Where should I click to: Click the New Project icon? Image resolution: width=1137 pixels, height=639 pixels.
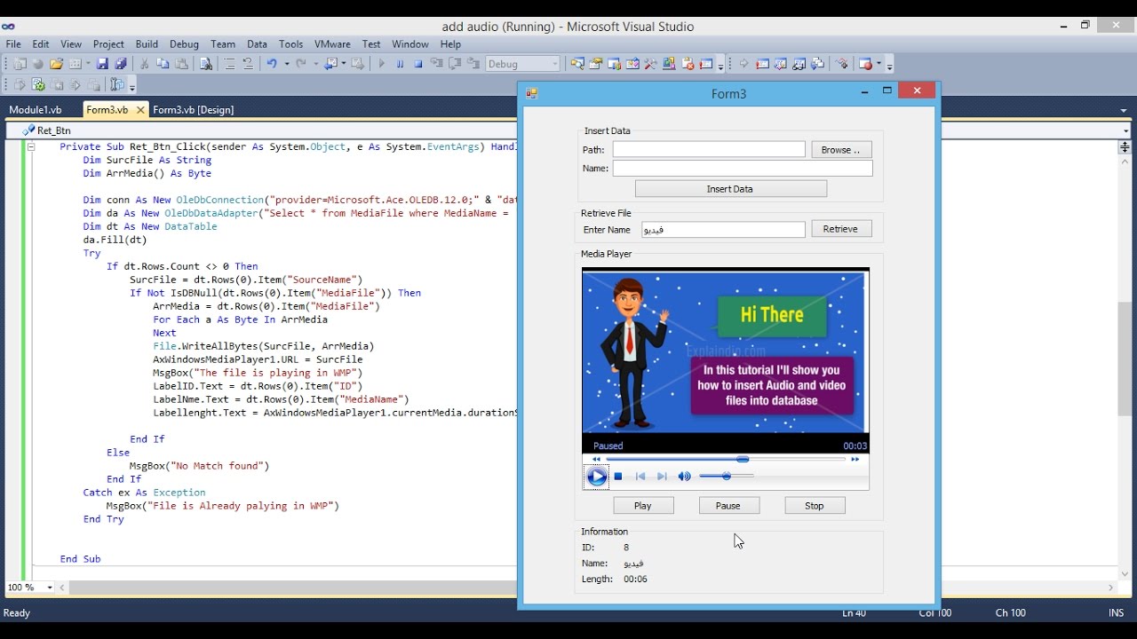coord(19,64)
